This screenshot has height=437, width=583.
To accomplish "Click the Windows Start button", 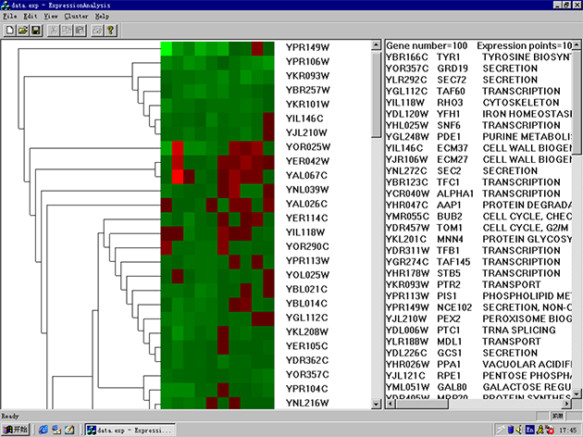I will pyautogui.click(x=16, y=429).
